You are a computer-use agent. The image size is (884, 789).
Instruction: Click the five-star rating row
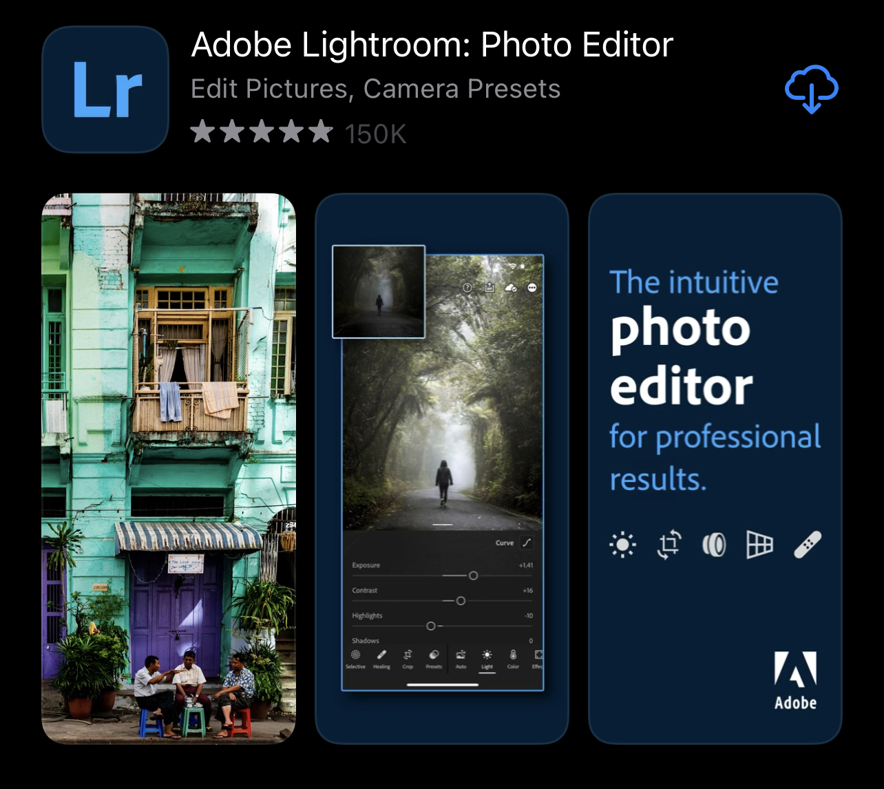pyautogui.click(x=262, y=132)
